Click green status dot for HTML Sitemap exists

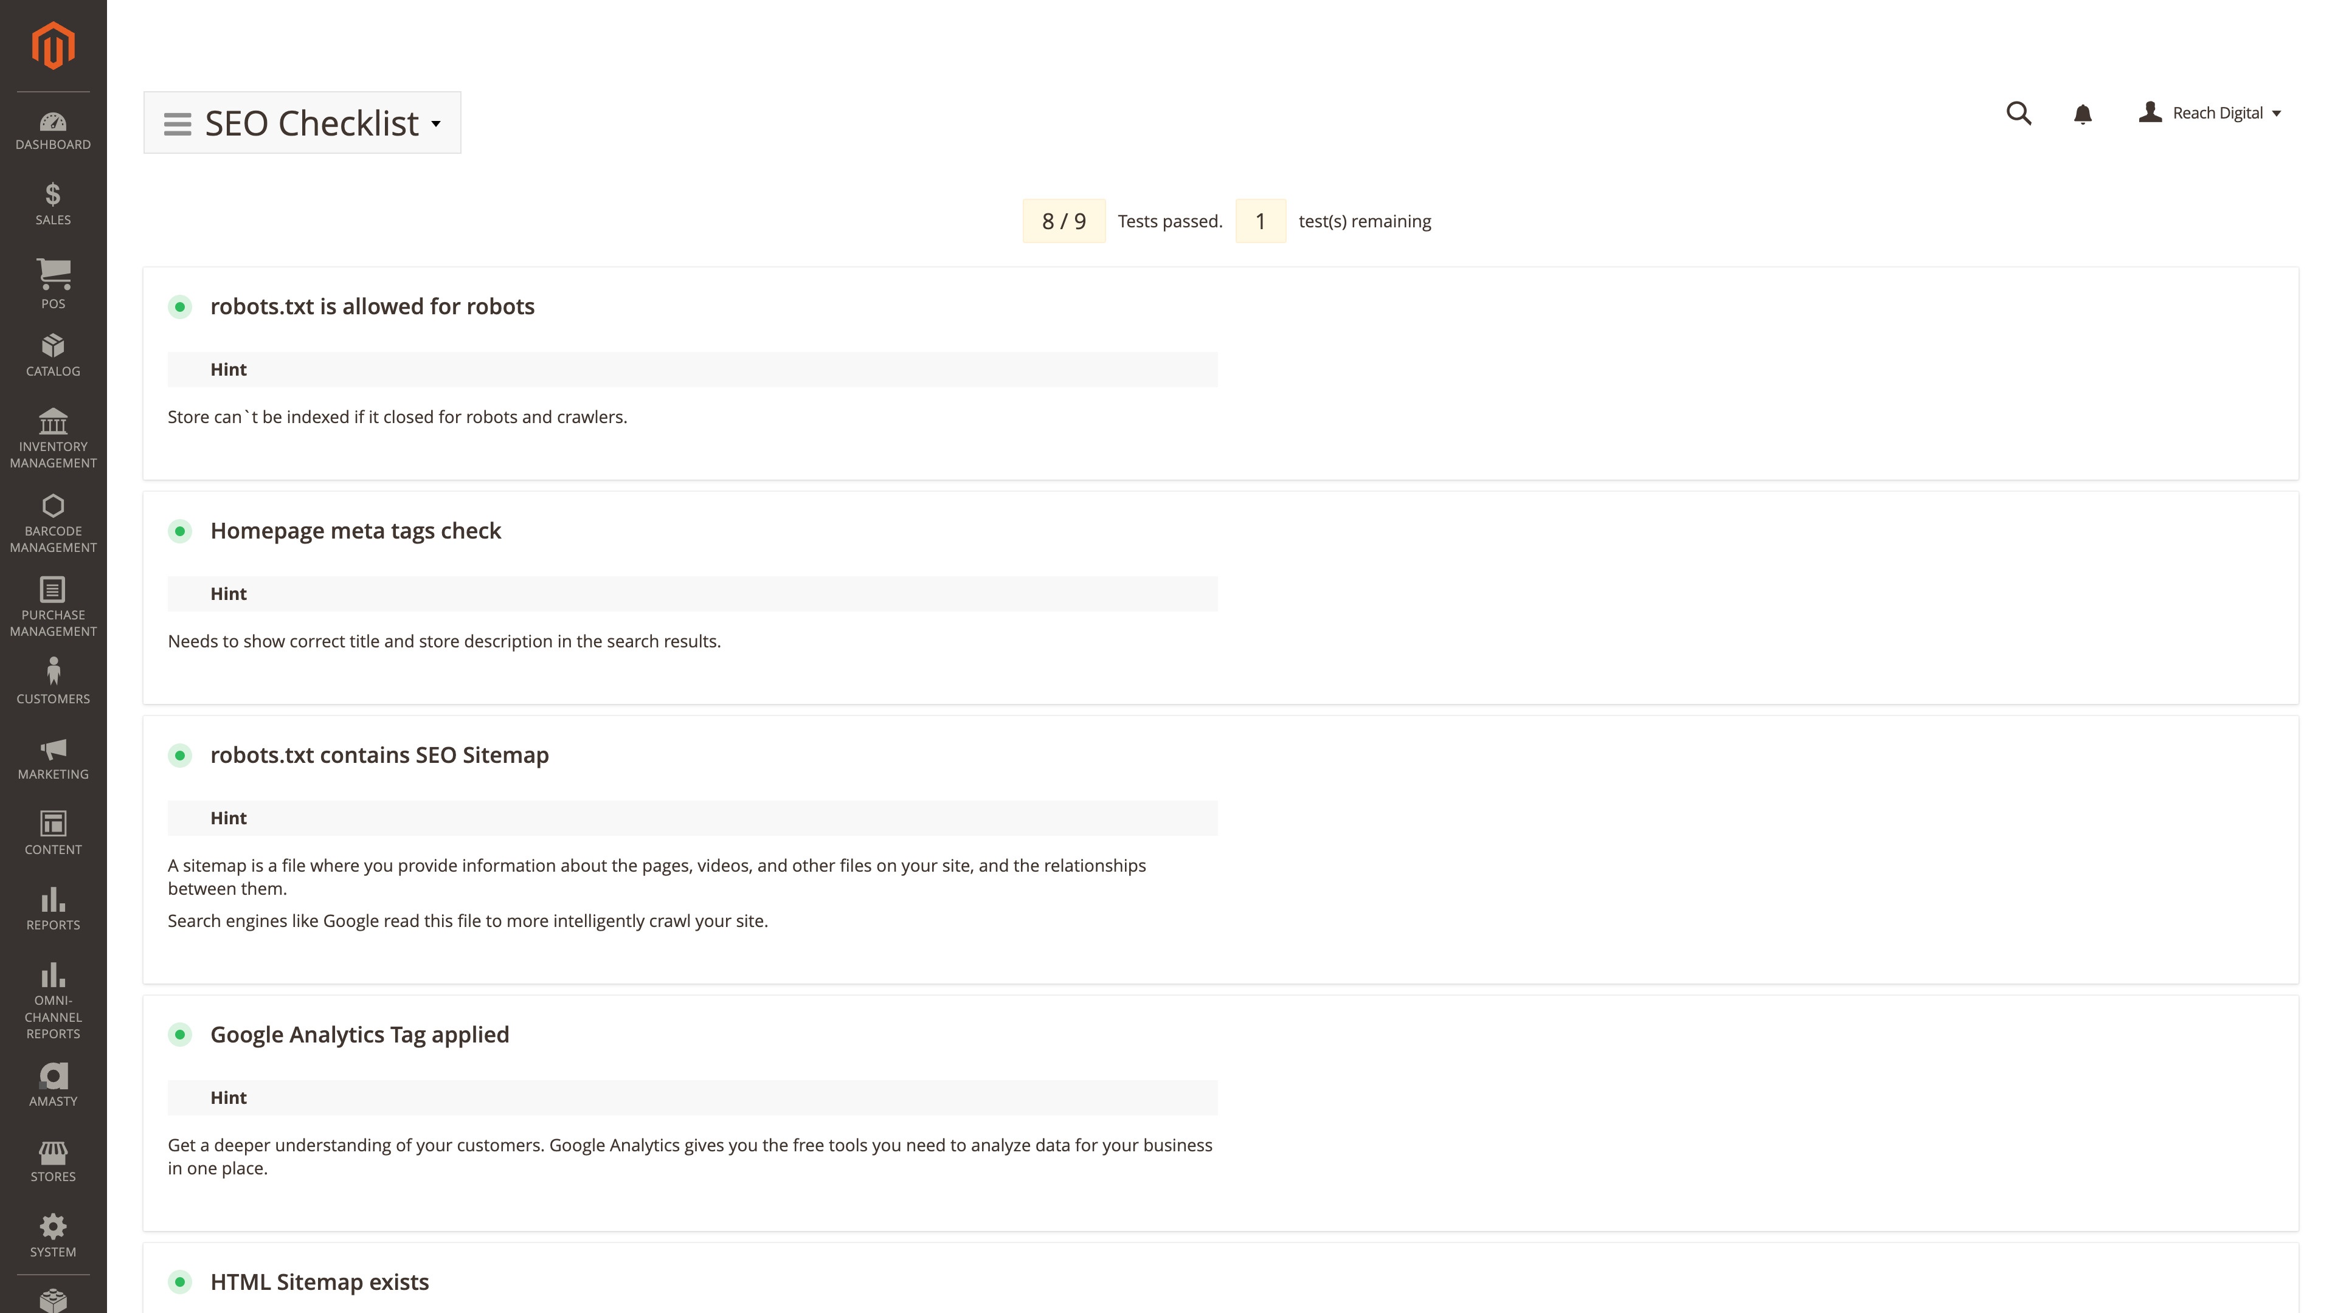(179, 1281)
